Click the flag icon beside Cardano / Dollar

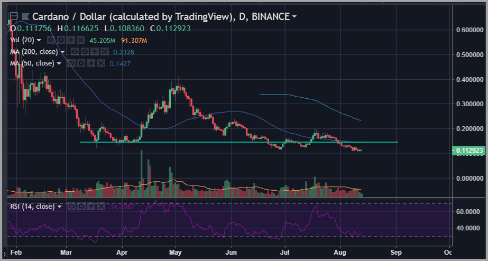coord(26,16)
